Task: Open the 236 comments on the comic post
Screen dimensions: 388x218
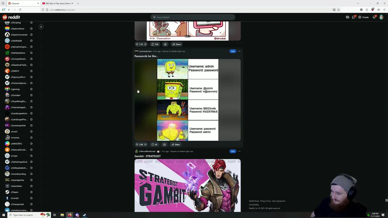Action: coord(155,44)
